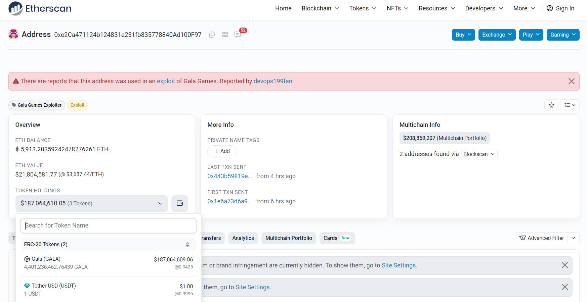Expand the Exchange dropdown
This screenshot has width=587, height=302.
click(x=497, y=35)
